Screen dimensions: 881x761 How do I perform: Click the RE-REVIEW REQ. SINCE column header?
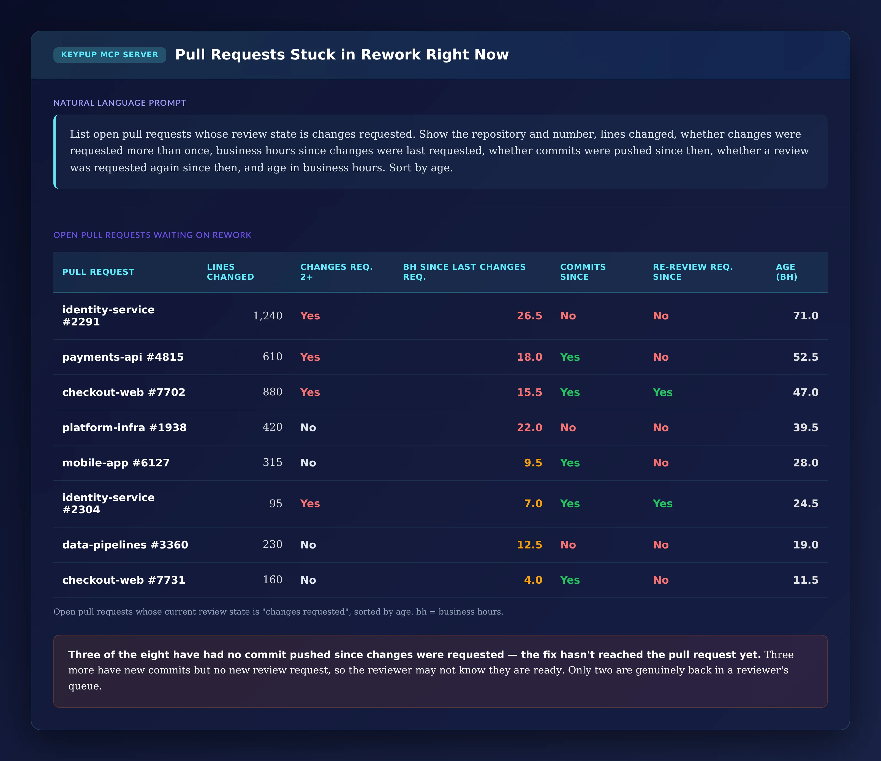pyautogui.click(x=693, y=272)
